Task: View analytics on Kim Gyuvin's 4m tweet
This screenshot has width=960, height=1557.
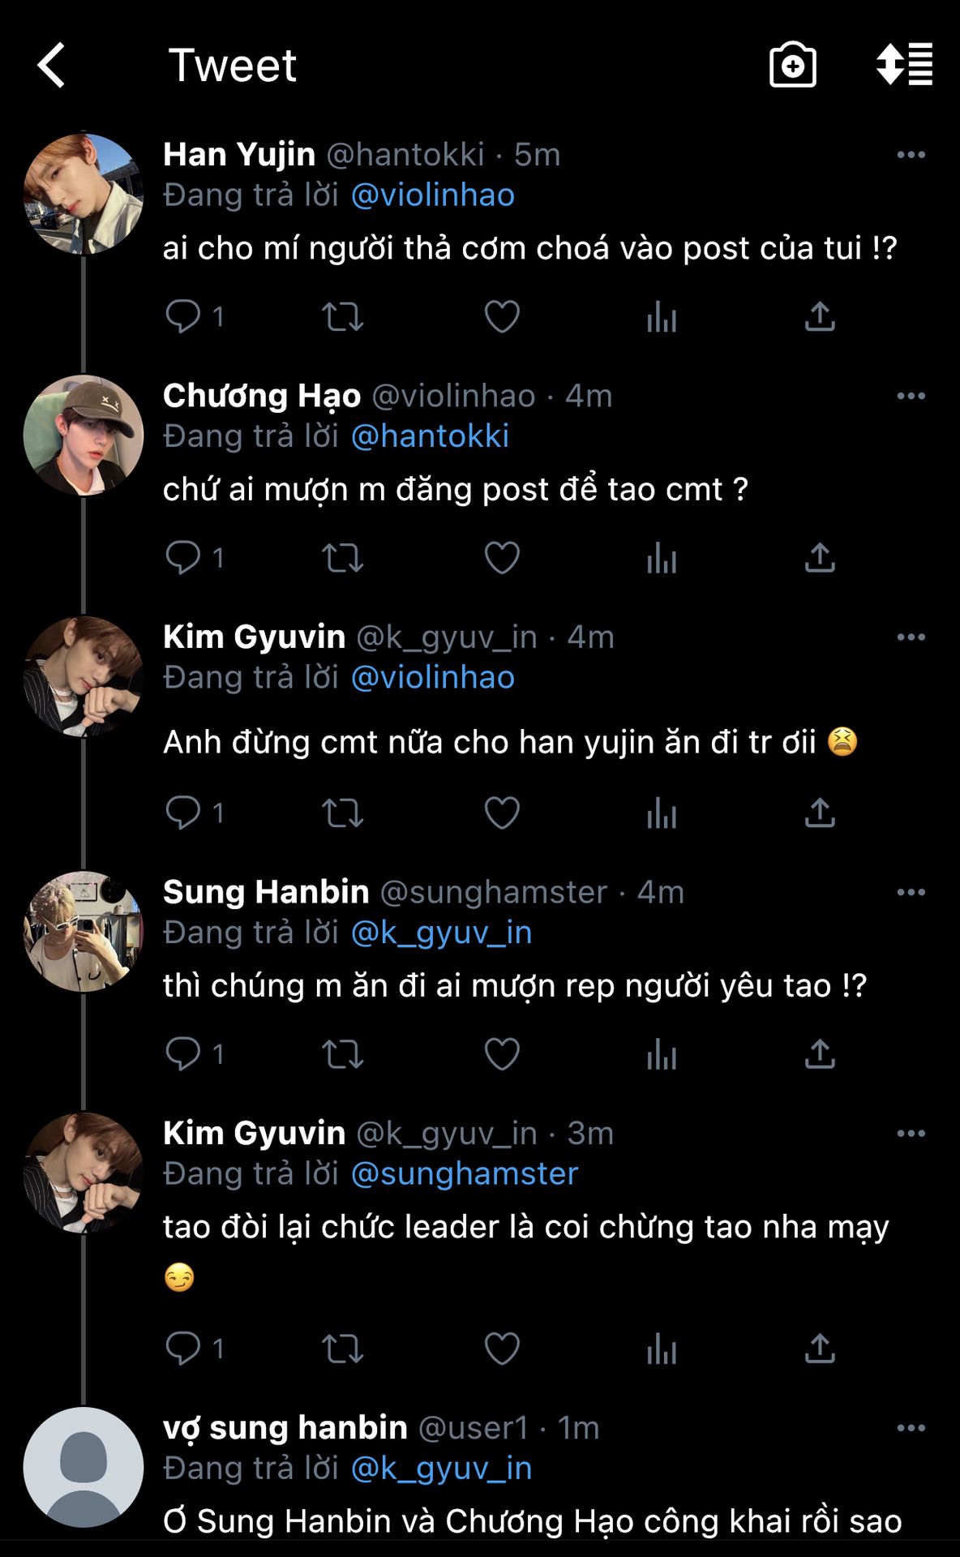Action: [x=662, y=813]
